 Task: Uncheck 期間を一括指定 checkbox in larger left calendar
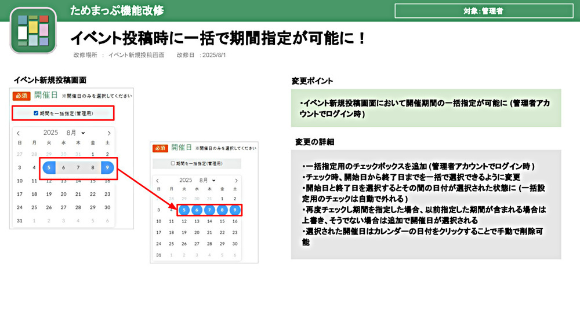36,113
